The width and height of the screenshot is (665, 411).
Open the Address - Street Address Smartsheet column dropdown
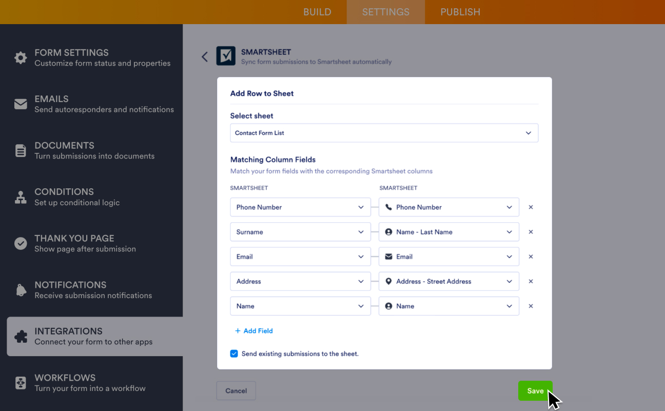[448, 281]
